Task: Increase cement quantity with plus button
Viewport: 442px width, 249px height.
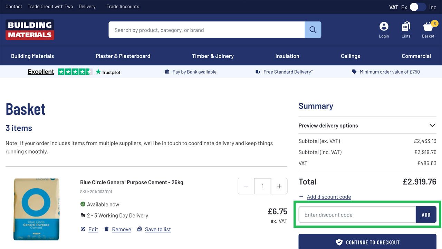Action: point(279,186)
